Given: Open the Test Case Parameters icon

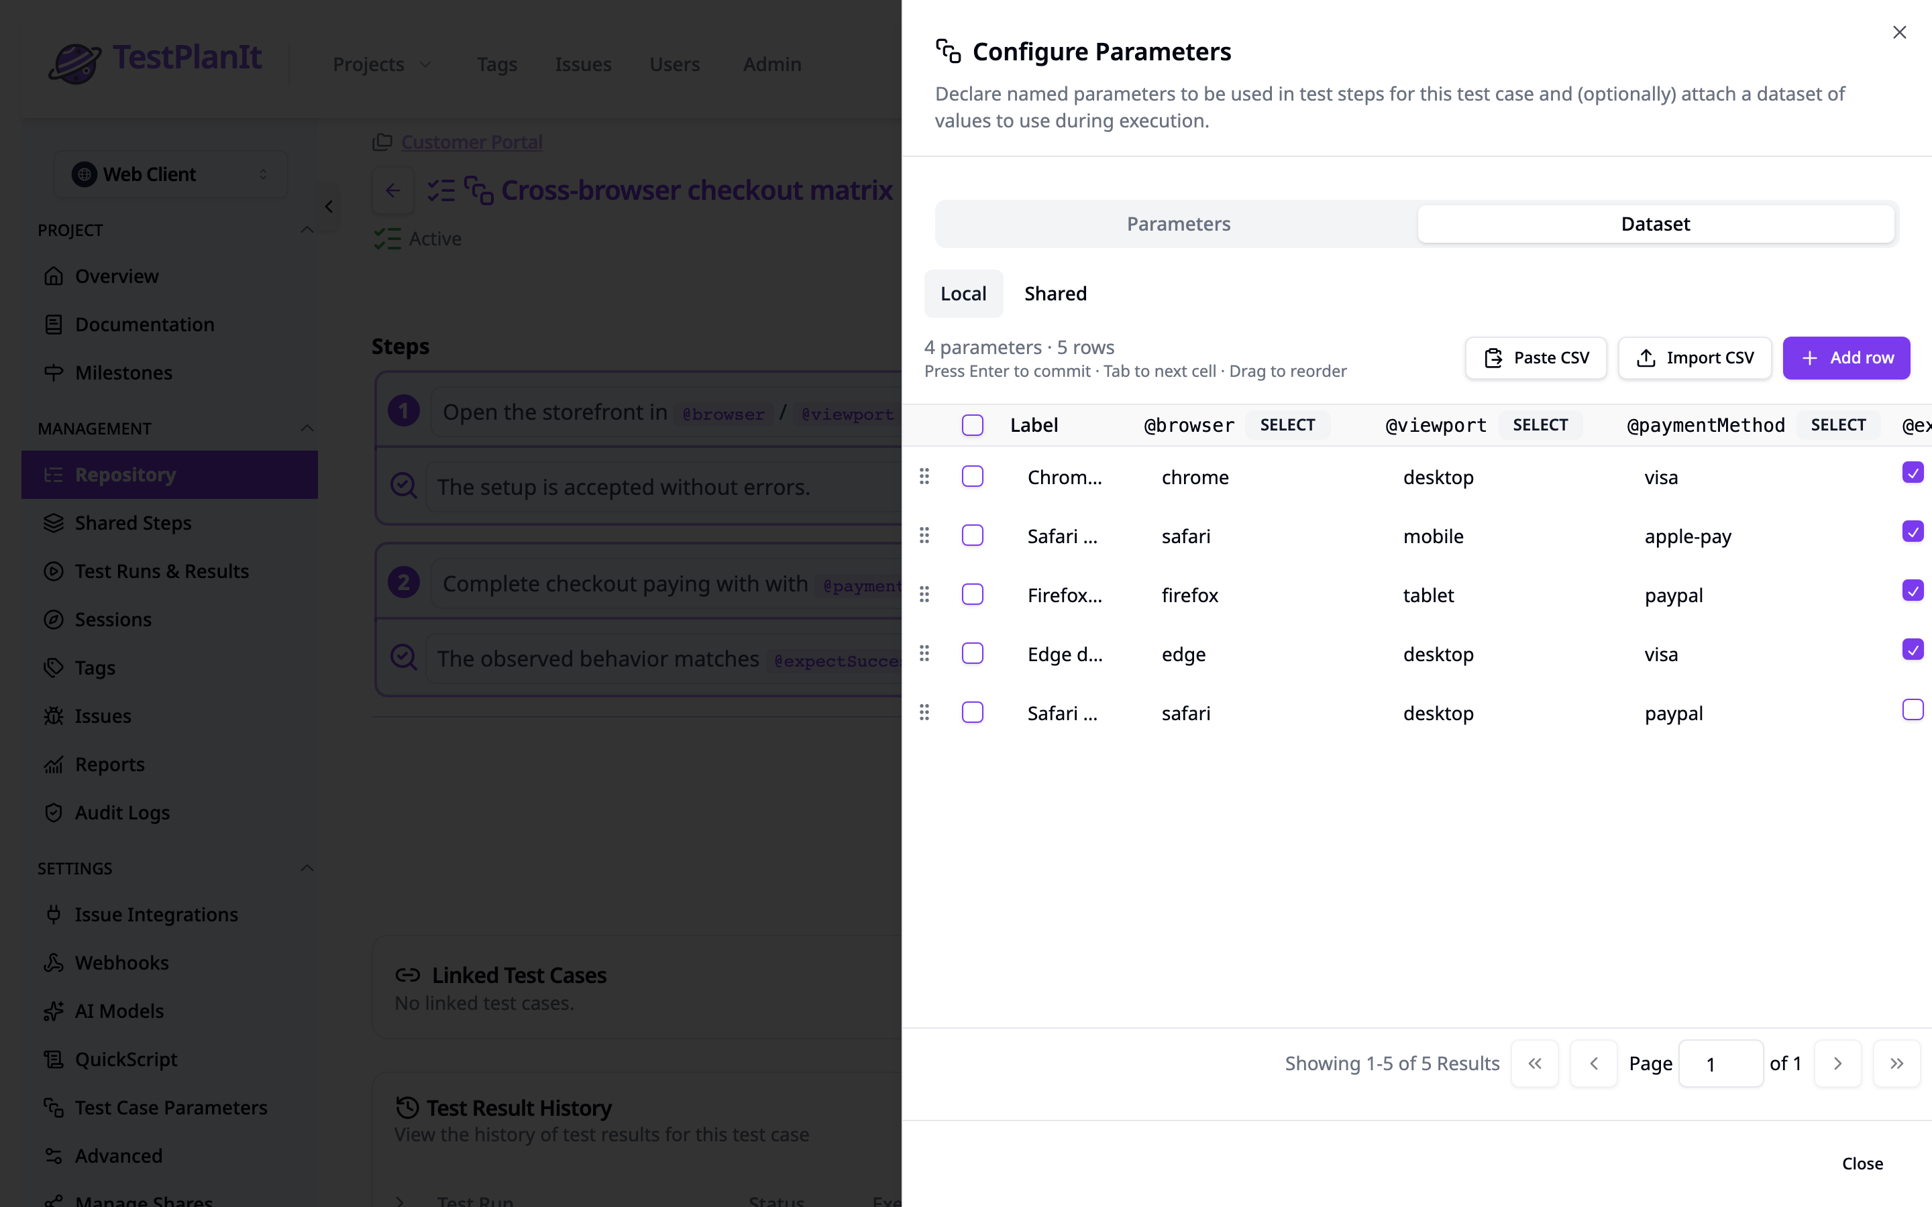Looking at the screenshot, I should click(54, 1108).
